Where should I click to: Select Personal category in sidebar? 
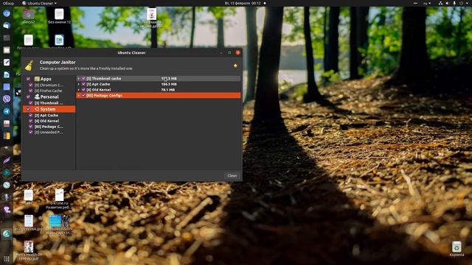point(49,96)
